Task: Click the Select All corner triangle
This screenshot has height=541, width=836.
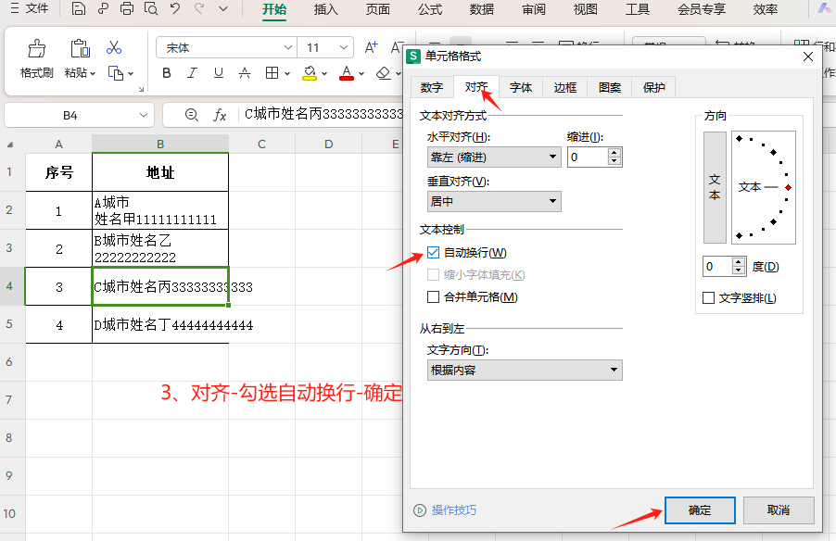Action: tap(9, 145)
